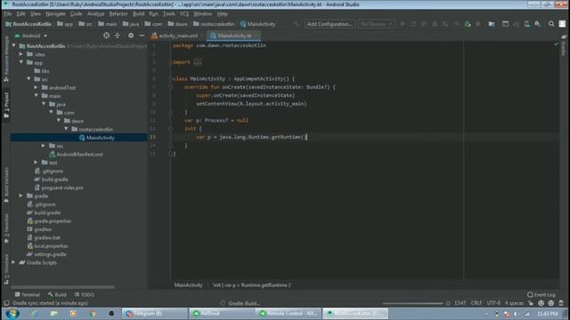Click the Scroll from Source target icon
Screen dimensions: 570x320
point(106,36)
